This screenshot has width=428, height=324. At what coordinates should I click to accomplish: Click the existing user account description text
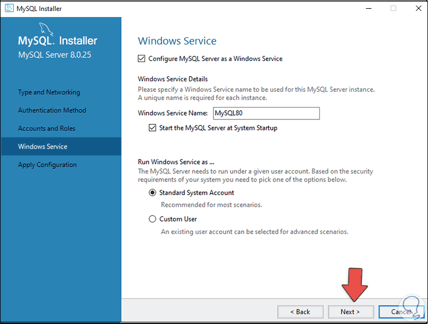(255, 232)
